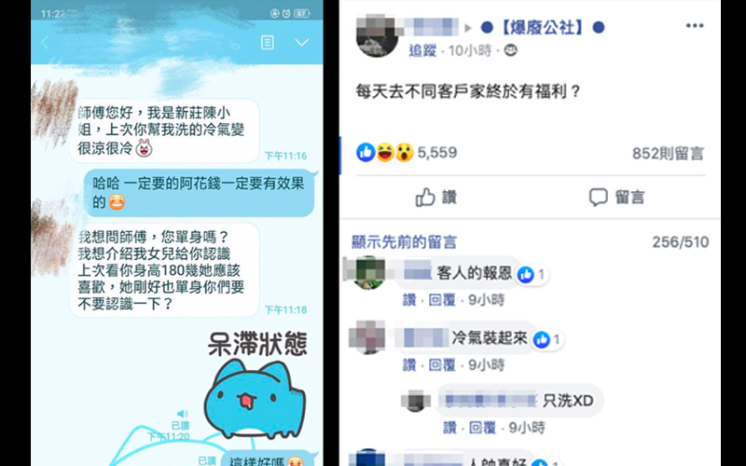Open the notes icon in chat header
The width and height of the screenshot is (746, 466).
coord(268,42)
